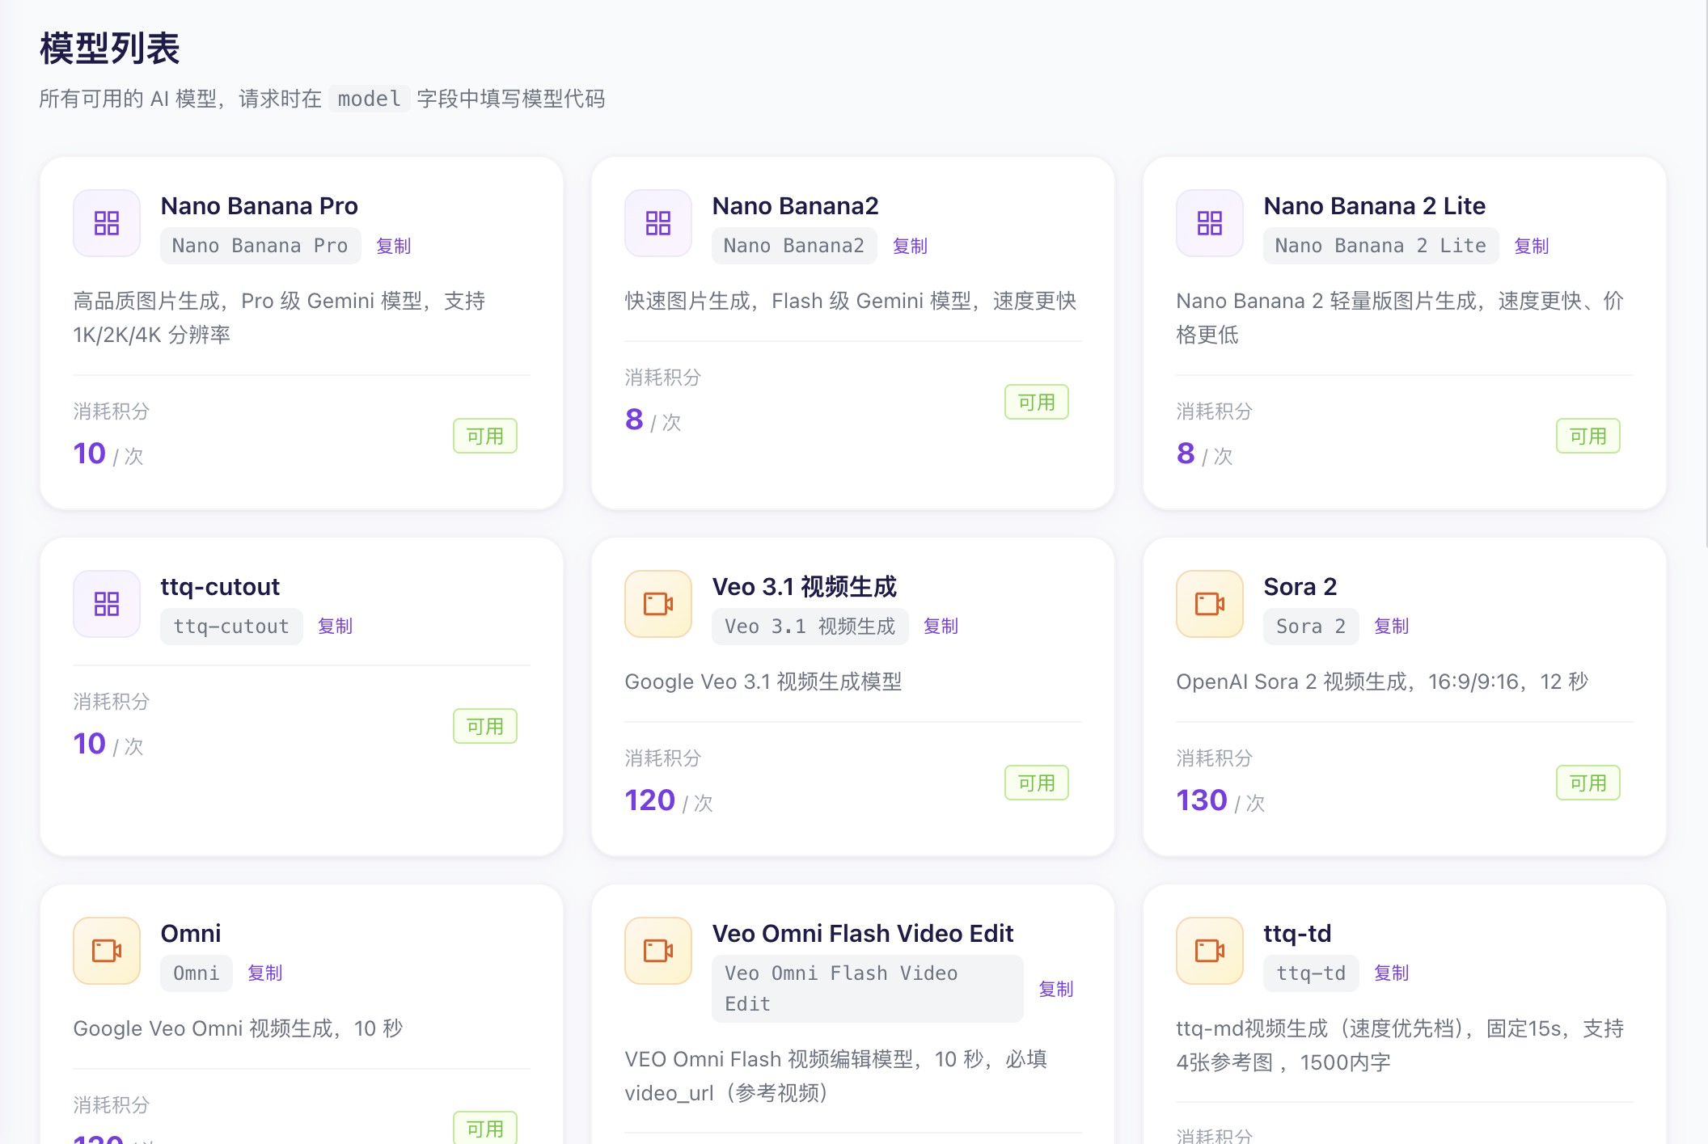Click the 可用 badge on Omni card
The image size is (1708, 1144).
[x=485, y=1129]
